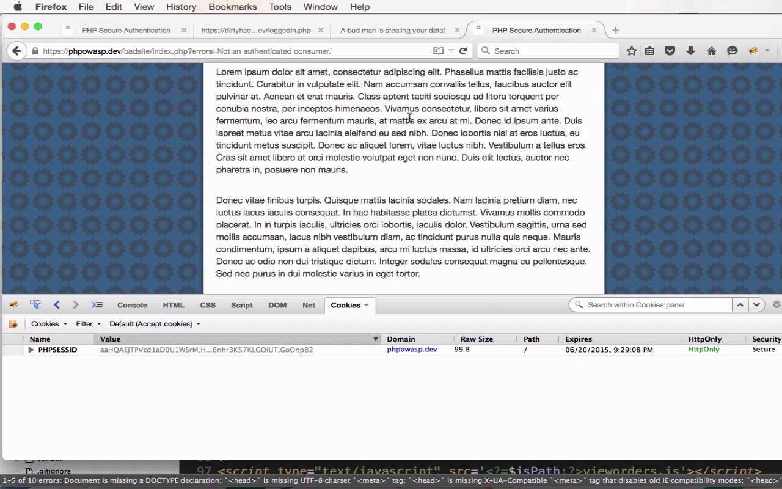Open the Firebug bug icon menu in panel
The image size is (782, 489).
click(14, 304)
